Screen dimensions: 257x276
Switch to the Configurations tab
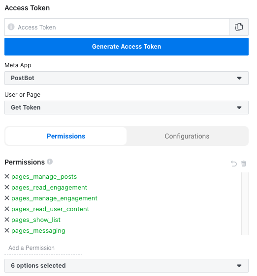click(187, 136)
